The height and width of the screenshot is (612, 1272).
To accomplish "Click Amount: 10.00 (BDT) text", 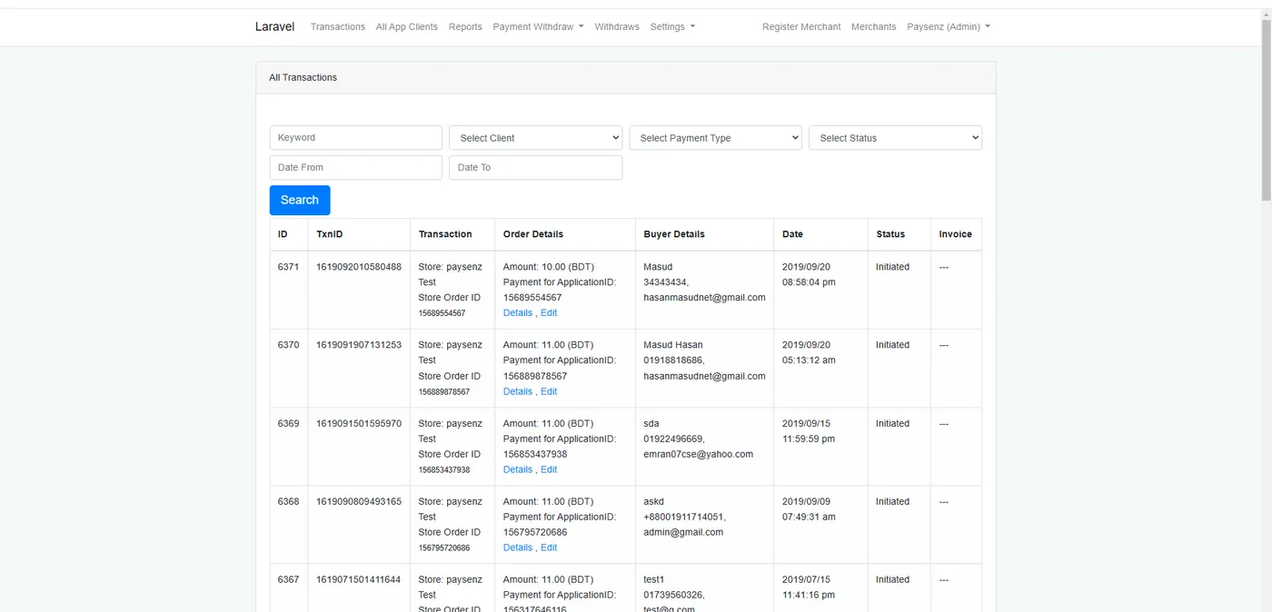I will [x=548, y=267].
